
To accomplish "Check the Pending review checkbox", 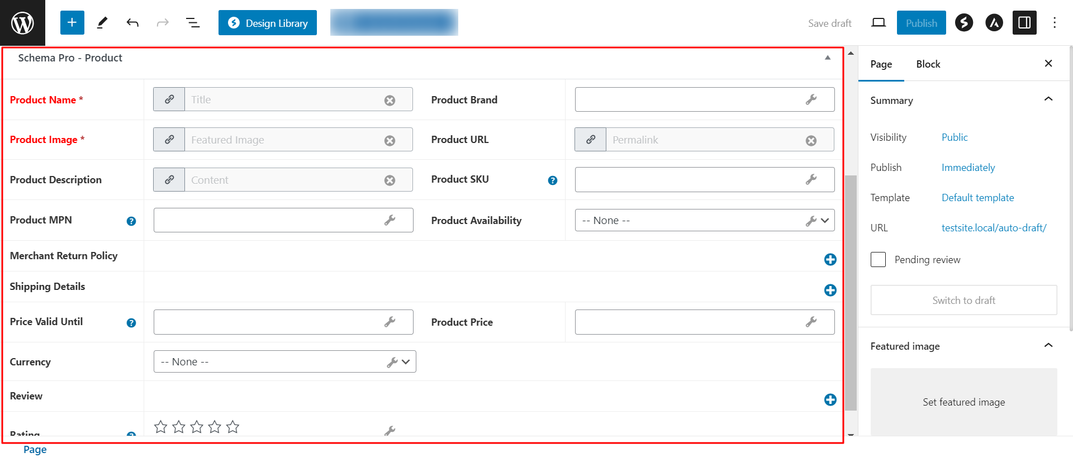I will click(x=878, y=260).
